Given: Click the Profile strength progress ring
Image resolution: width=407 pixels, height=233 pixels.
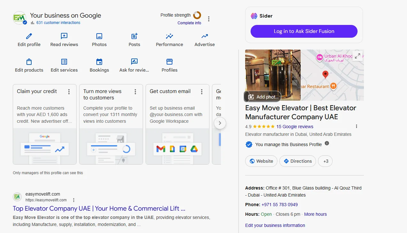Looking at the screenshot, I should click(x=197, y=15).
